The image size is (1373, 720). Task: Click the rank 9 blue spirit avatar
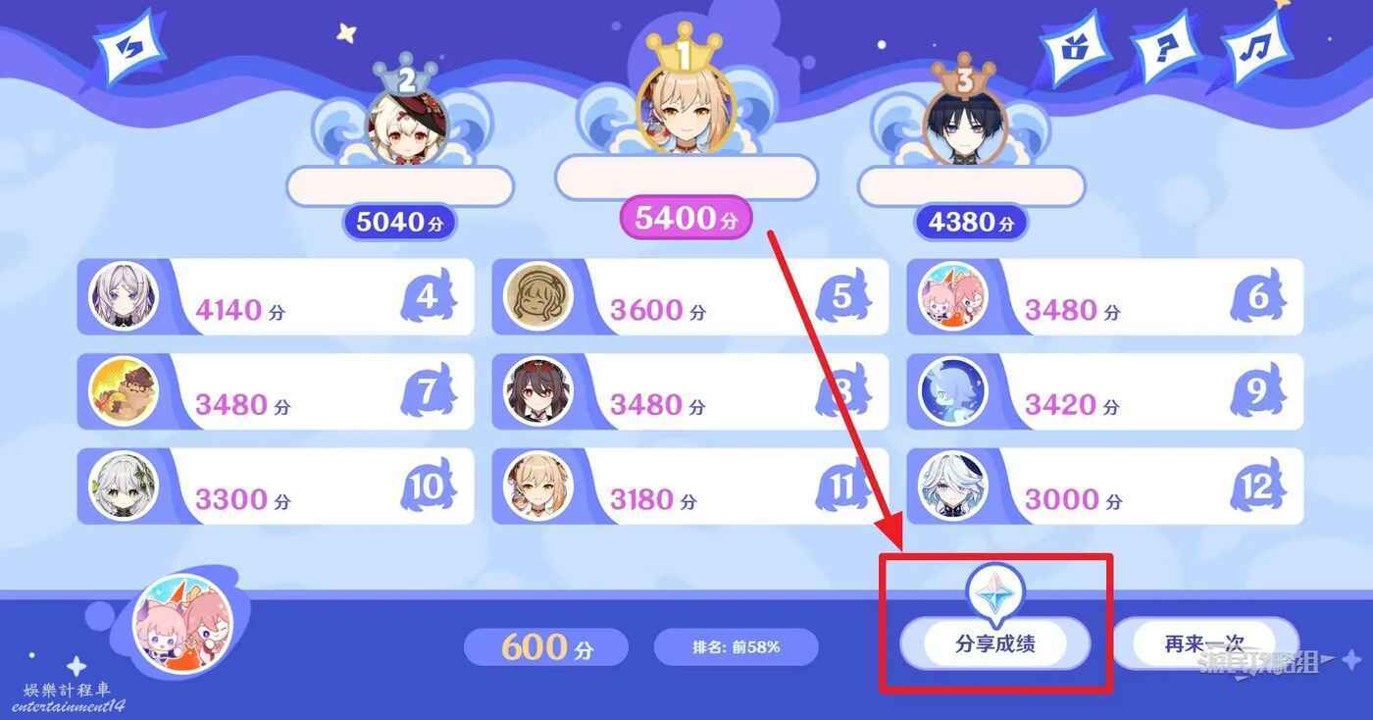[x=952, y=391]
